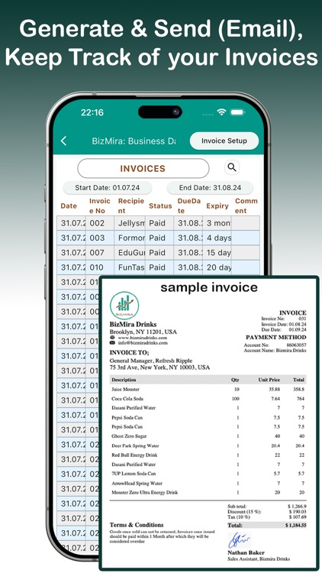Click www.bizmiradrinks.com link
The image size is (322, 573).
click(143, 338)
